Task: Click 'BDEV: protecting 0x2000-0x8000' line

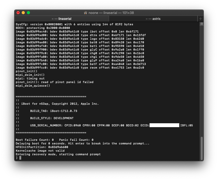Action: (x=43, y=28)
